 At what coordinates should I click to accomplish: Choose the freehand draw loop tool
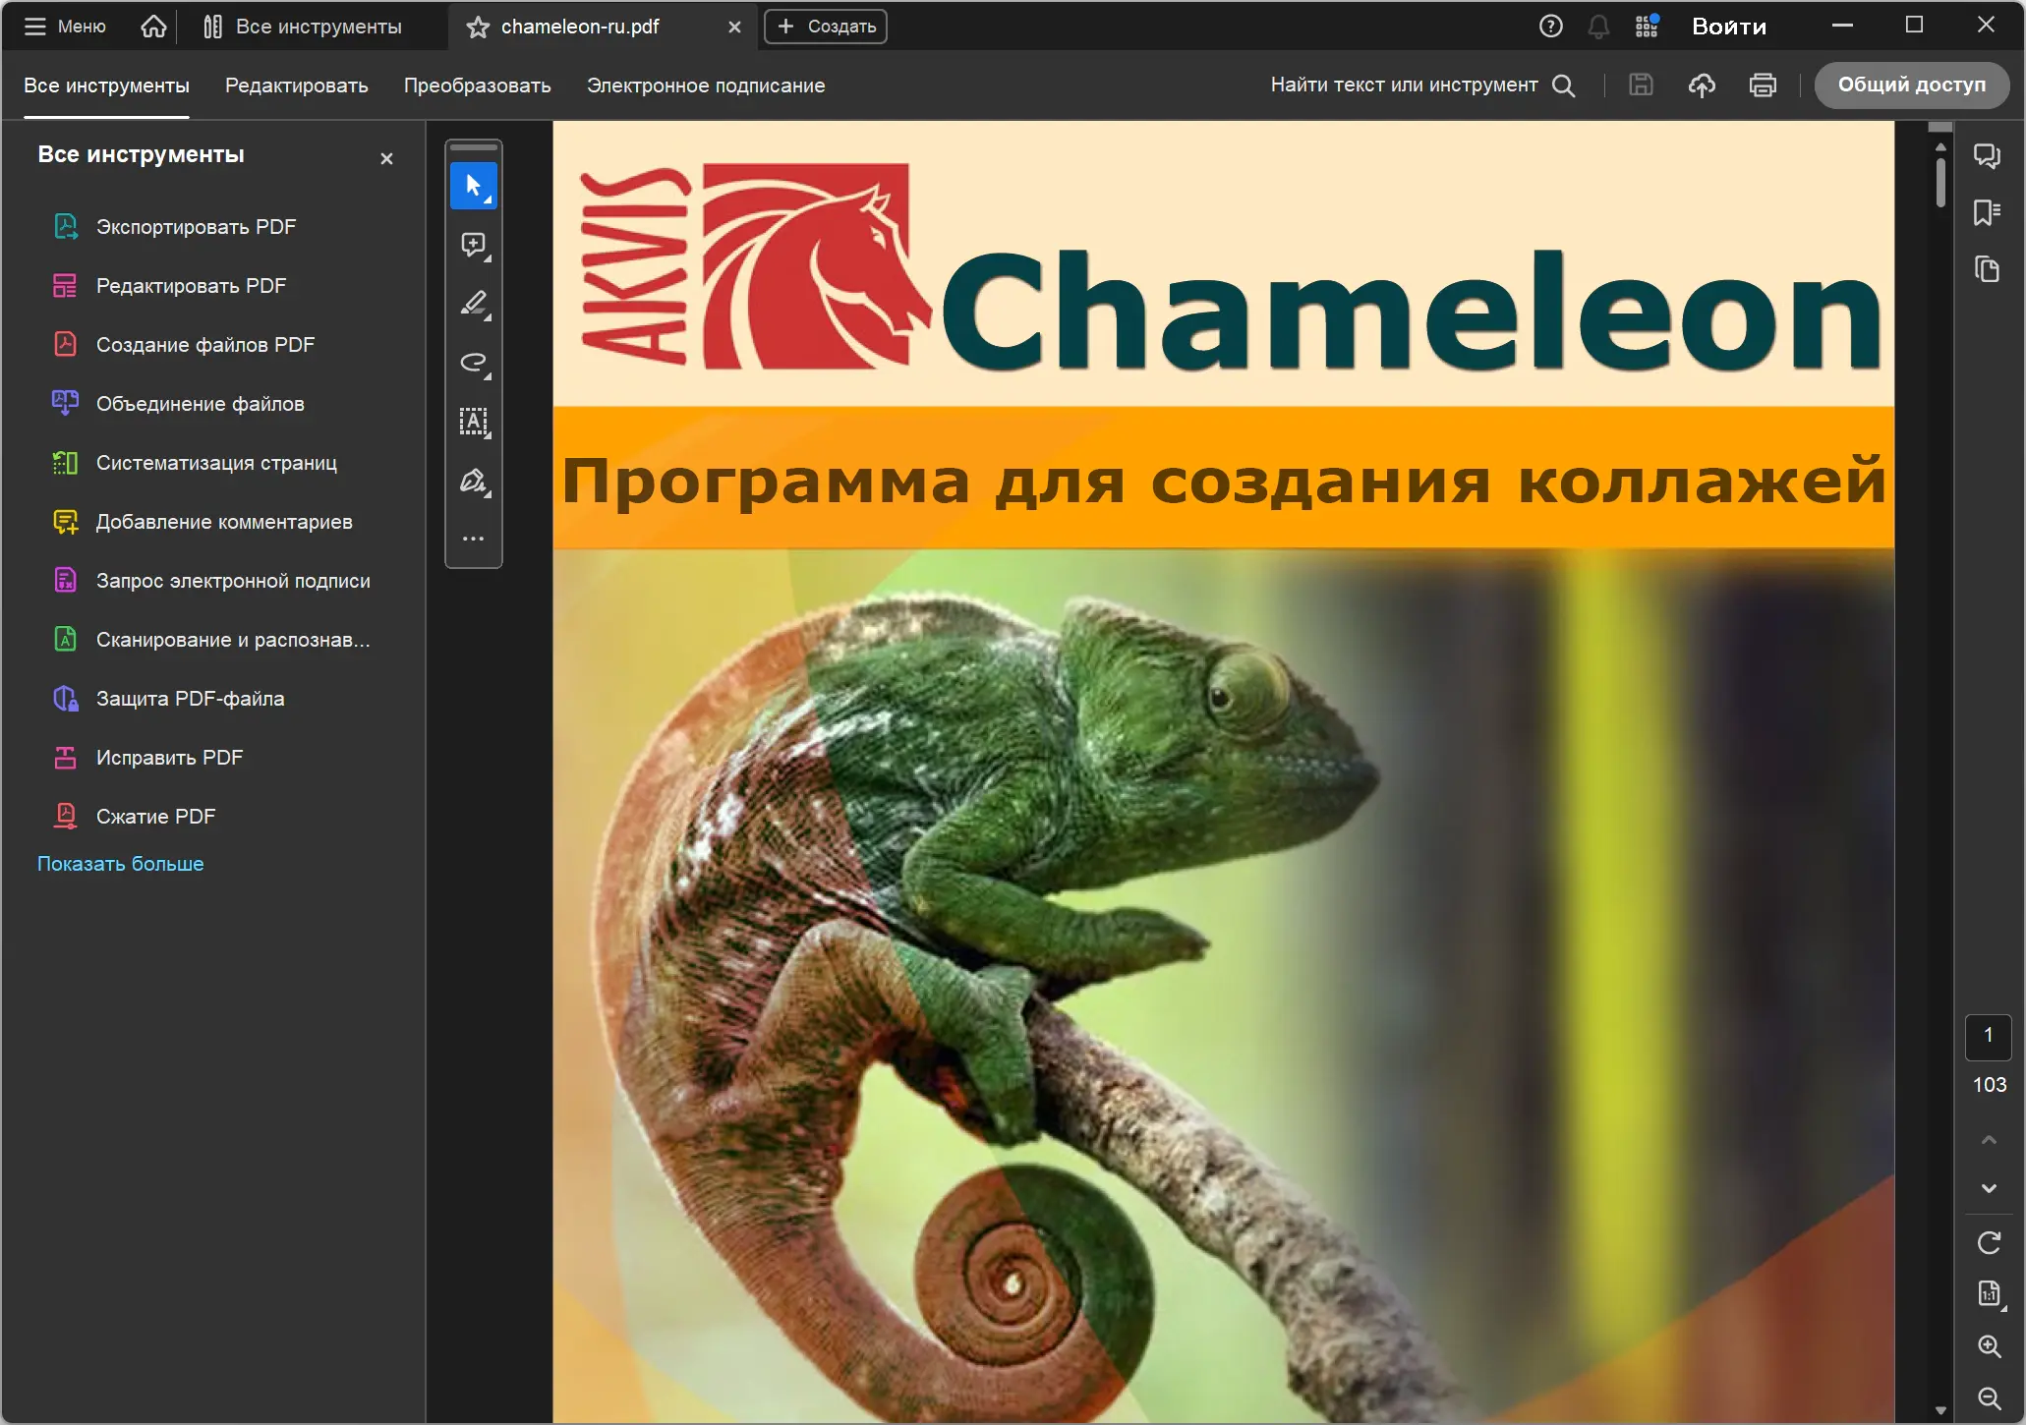pyautogui.click(x=473, y=362)
